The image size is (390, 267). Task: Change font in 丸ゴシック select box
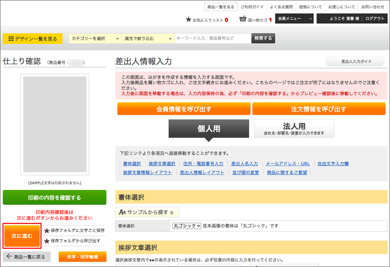[x=186, y=225]
